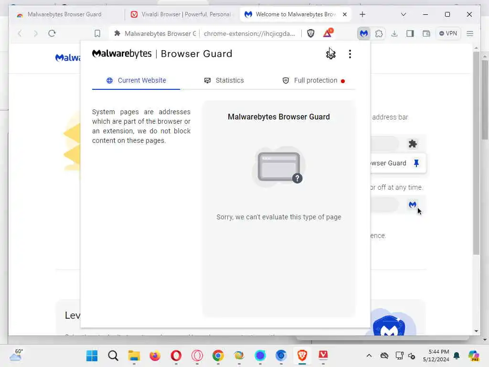Image resolution: width=489 pixels, height=367 pixels.
Task: Go forward to next page
Action: [35, 33]
